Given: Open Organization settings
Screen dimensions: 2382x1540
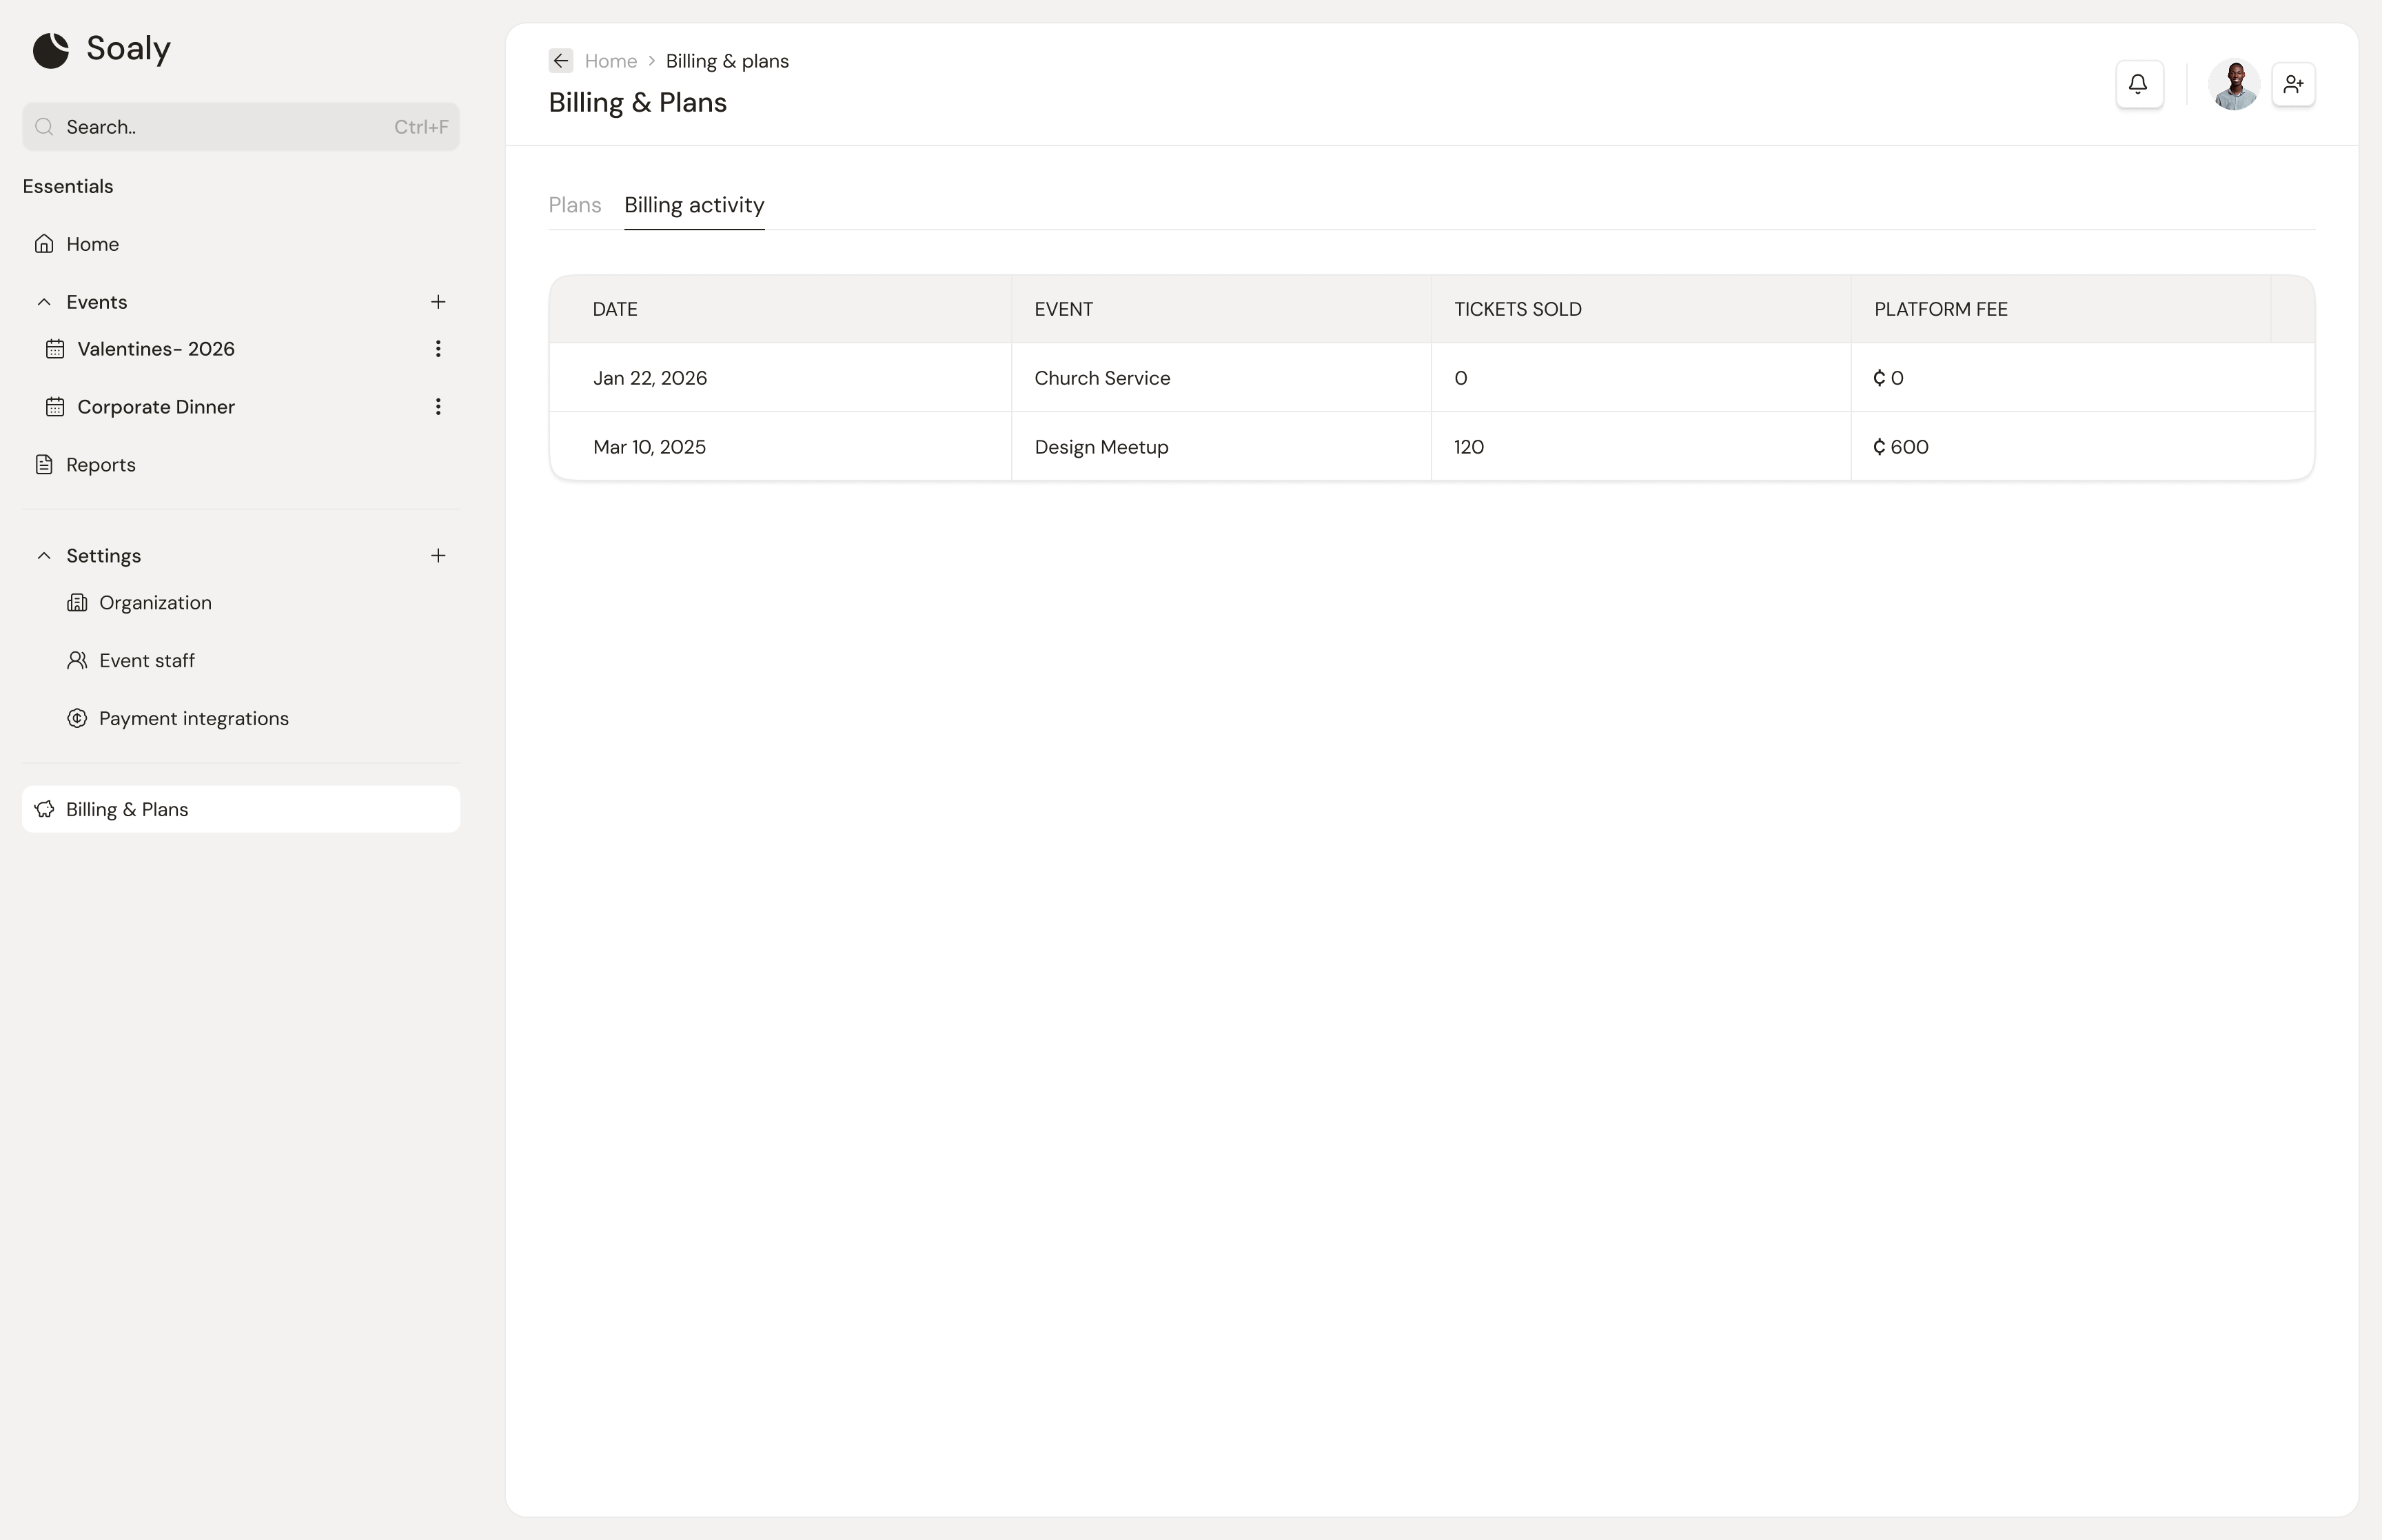Looking at the screenshot, I should 155,603.
